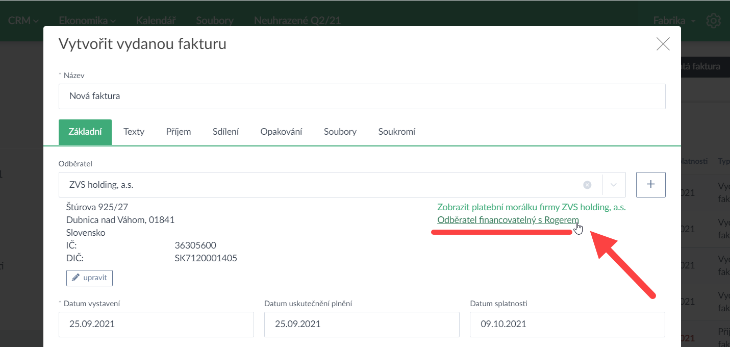Open the Soukromí tab

pos(396,132)
